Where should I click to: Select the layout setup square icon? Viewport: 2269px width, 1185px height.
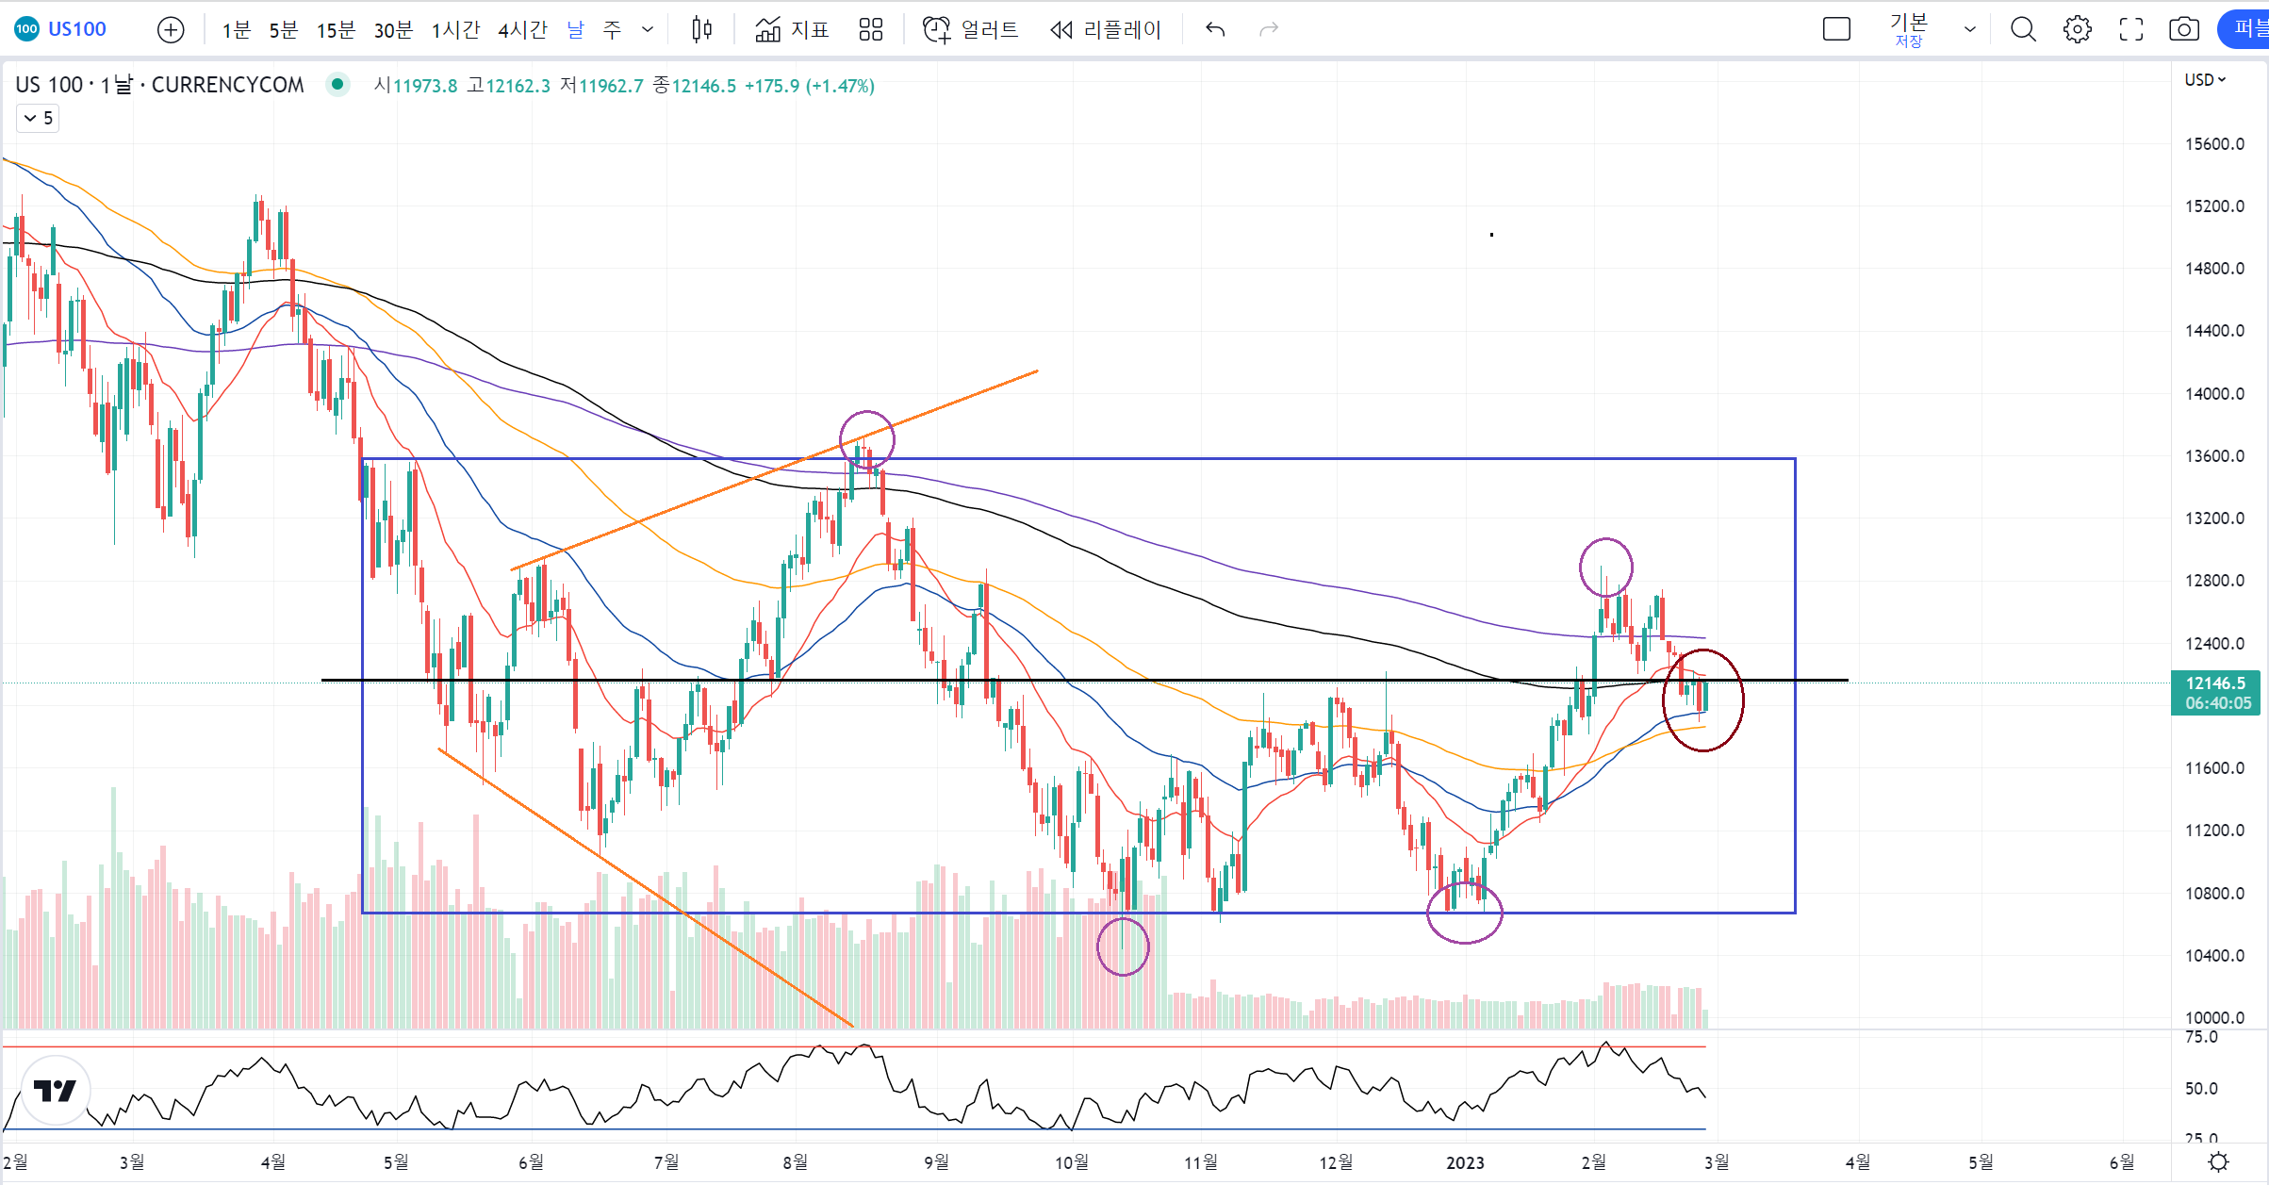(x=1836, y=30)
